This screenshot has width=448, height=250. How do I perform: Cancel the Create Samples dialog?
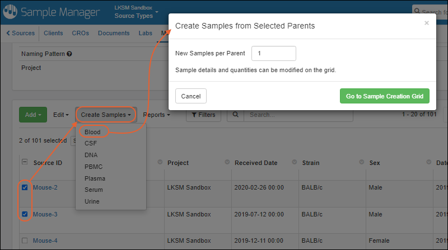(x=191, y=96)
